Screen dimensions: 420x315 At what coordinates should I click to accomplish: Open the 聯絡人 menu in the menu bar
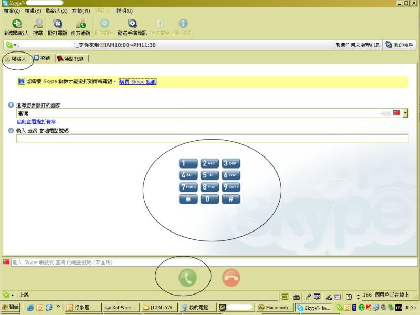(57, 11)
